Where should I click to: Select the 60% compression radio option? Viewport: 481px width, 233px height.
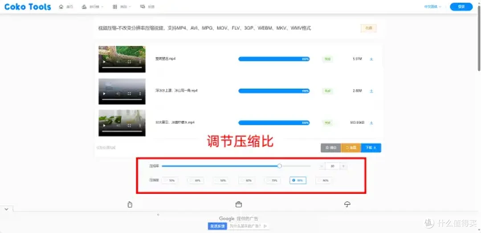(247, 180)
